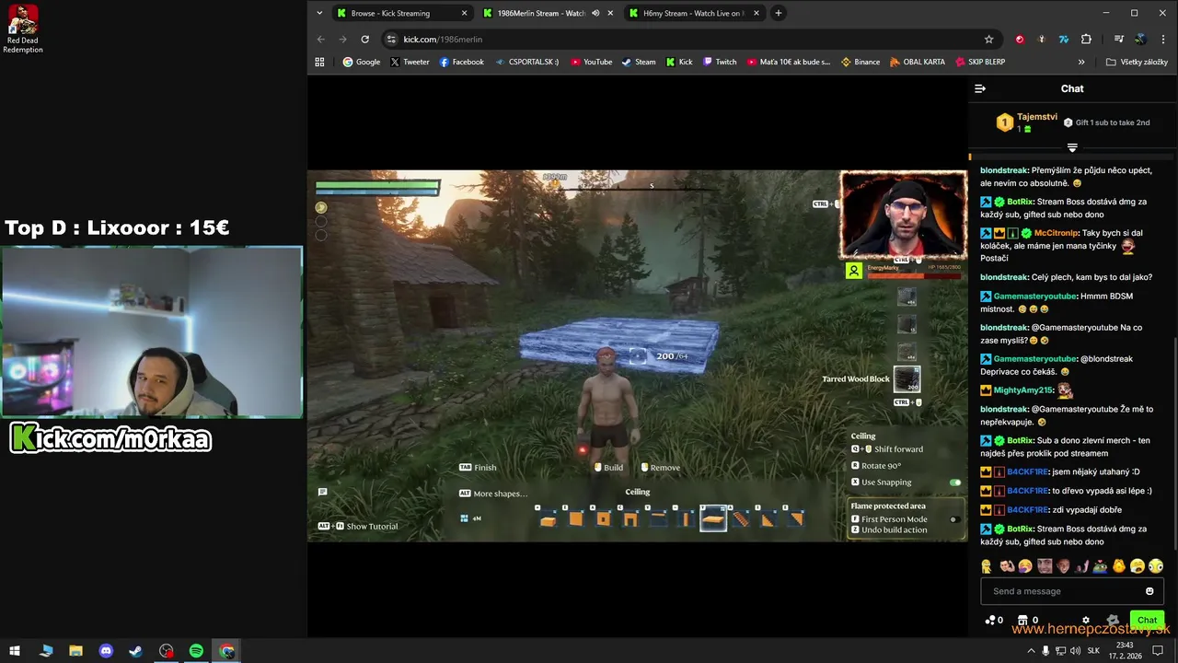Open the YouTube bookmark

591,62
